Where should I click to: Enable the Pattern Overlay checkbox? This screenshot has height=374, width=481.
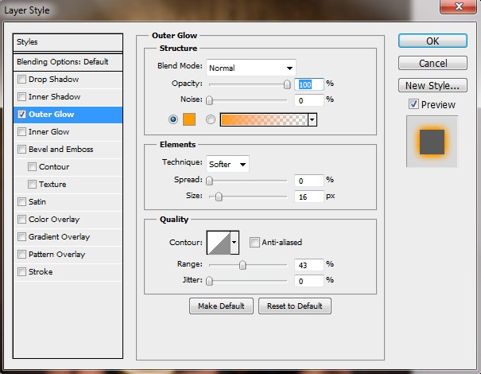coord(21,255)
